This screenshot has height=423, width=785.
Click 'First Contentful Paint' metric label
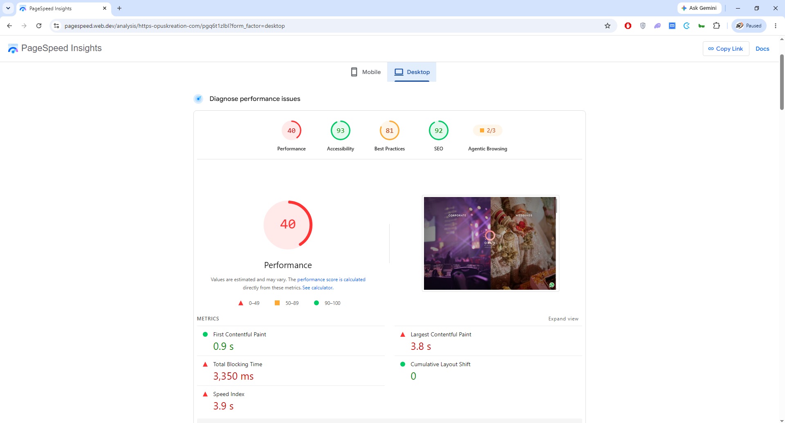click(240, 334)
